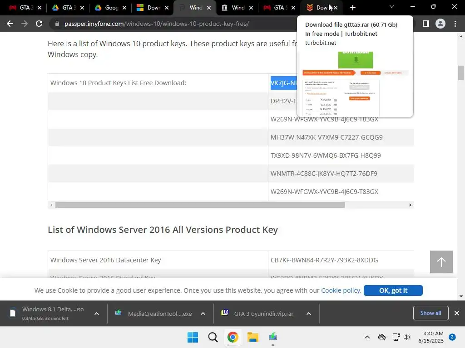
Task: Go back to the previous page
Action: (10, 24)
